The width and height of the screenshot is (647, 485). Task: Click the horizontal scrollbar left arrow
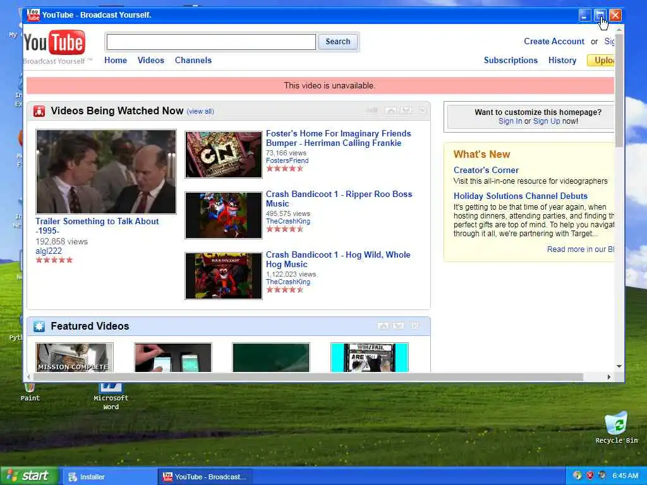(x=28, y=377)
